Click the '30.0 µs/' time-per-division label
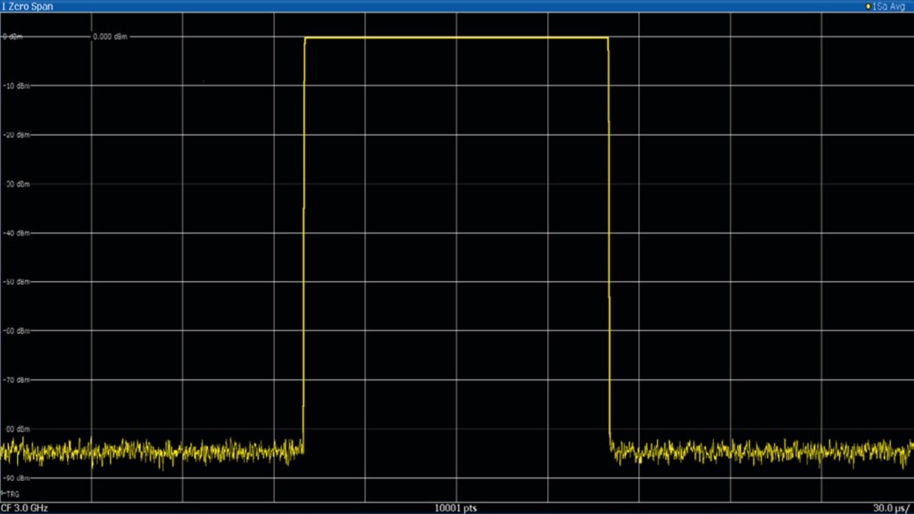 coord(892,508)
